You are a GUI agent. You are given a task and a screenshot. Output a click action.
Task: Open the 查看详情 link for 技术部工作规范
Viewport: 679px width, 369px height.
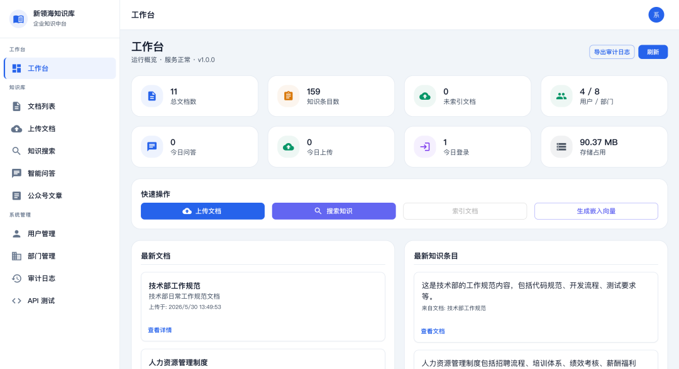(x=160, y=330)
